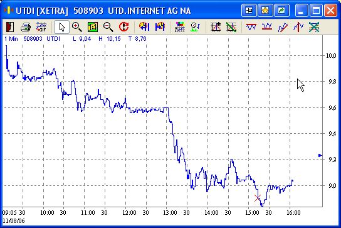The image size is (341, 228).
Task: Click the 16:00 time axis label
Action: [x=293, y=212]
